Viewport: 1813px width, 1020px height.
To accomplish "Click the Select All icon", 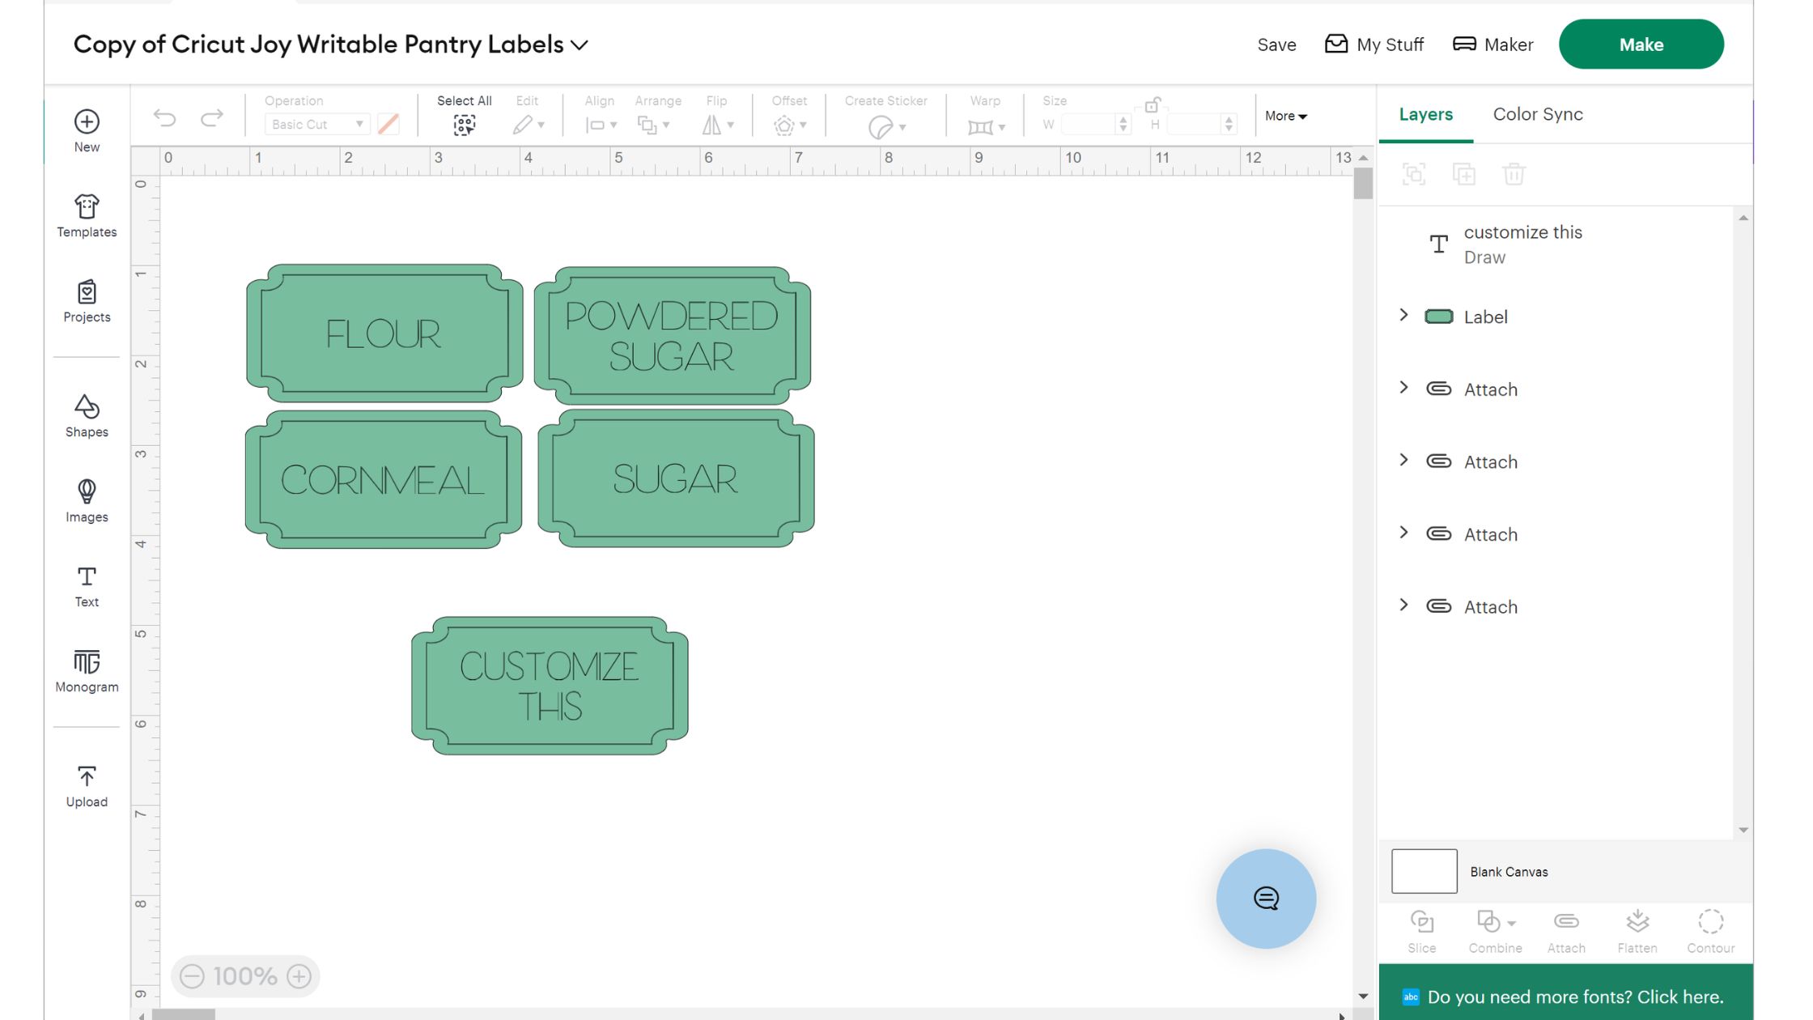I will click(x=464, y=125).
